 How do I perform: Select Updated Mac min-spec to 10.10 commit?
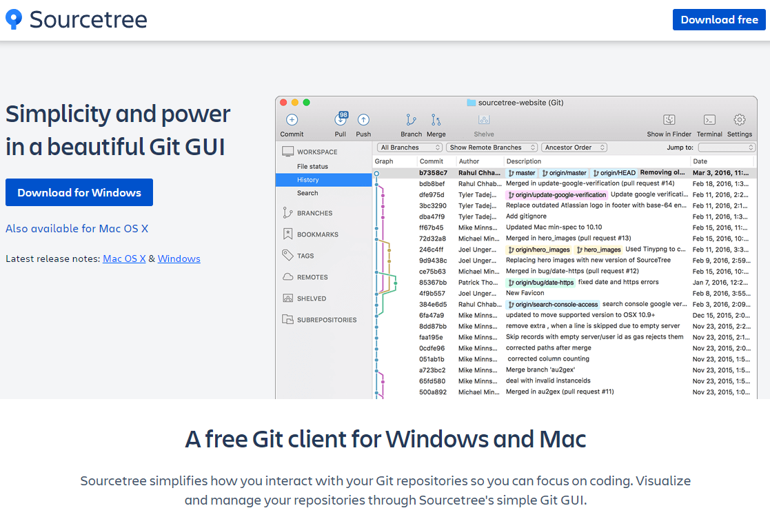[554, 227]
